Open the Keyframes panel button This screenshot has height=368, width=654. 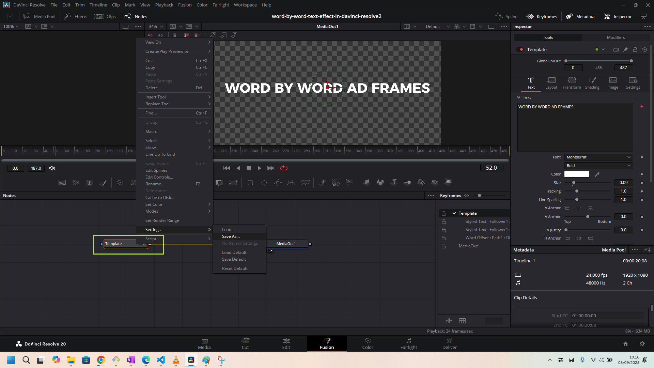(542, 16)
